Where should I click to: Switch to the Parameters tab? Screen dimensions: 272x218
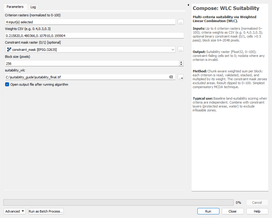pyautogui.click(x=15, y=7)
